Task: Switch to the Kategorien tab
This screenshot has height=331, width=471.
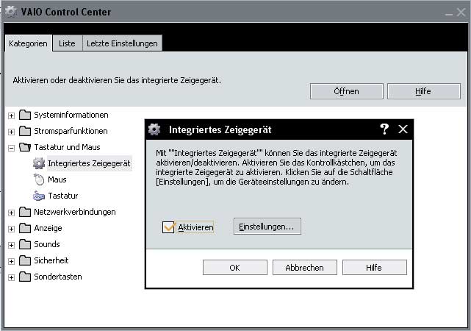Action: [28, 43]
